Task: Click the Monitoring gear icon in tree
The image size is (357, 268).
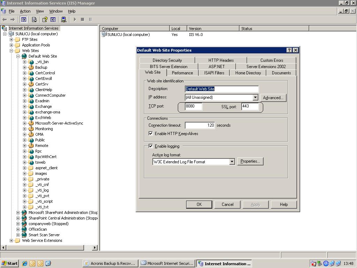Action: (x=31, y=129)
